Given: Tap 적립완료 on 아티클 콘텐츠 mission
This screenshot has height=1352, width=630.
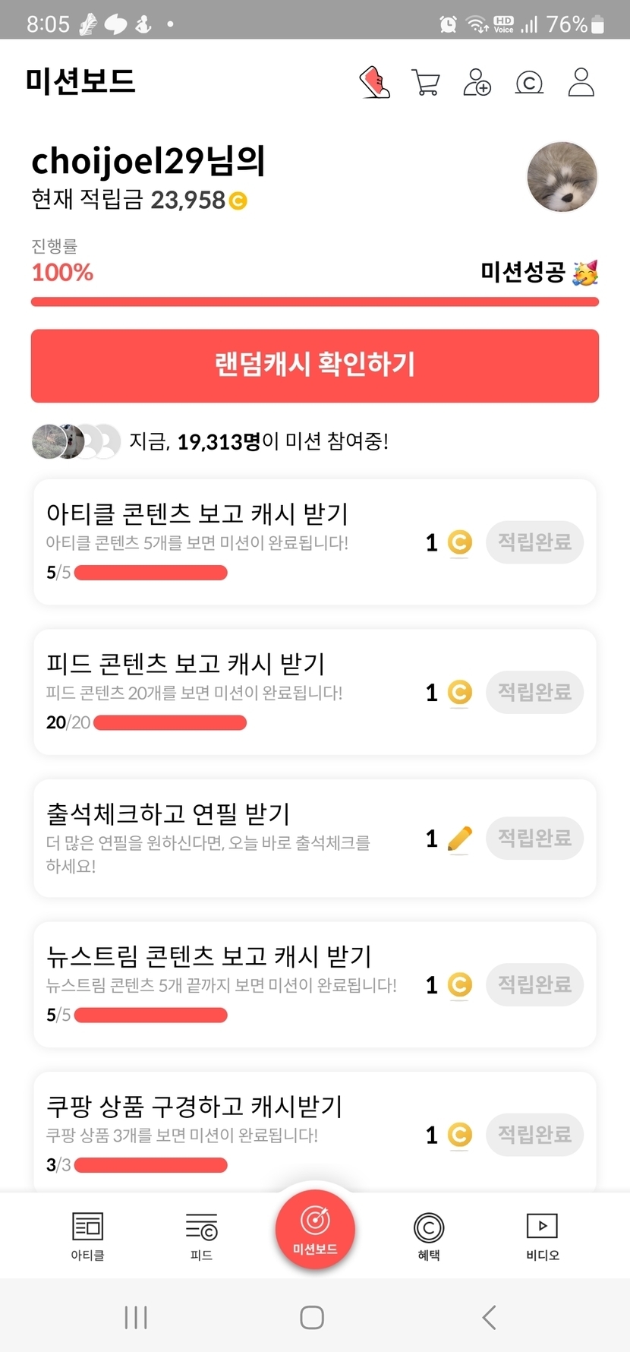Looking at the screenshot, I should point(534,542).
